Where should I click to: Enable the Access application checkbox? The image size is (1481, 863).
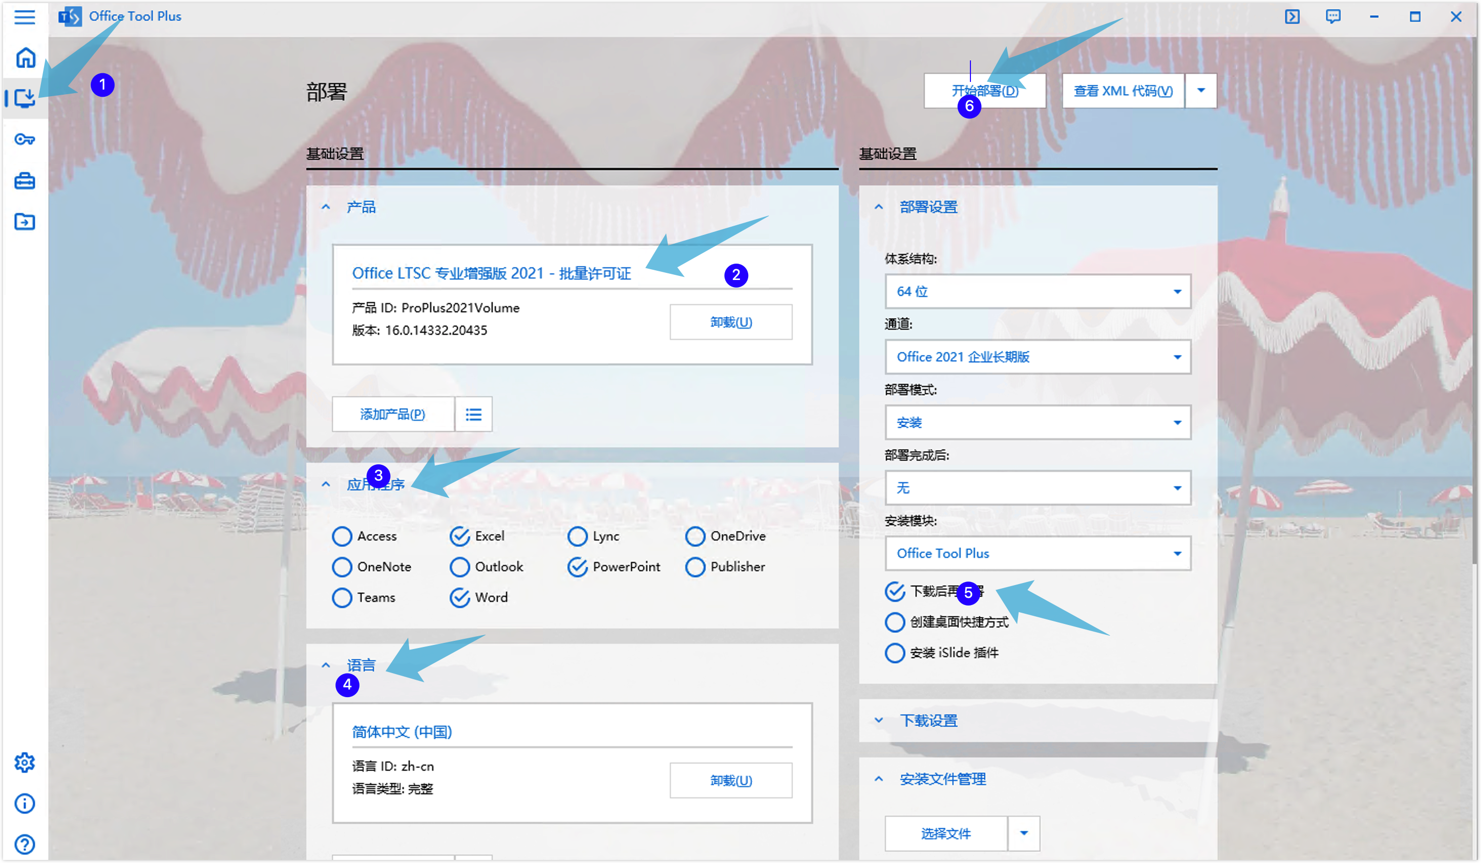pos(342,536)
